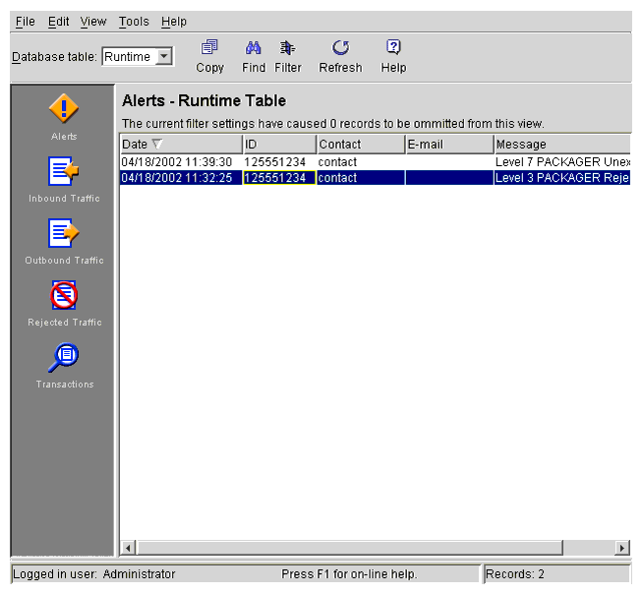The height and width of the screenshot is (594, 642).
Task: Click the horizontal scrollbar left arrow
Action: point(128,548)
